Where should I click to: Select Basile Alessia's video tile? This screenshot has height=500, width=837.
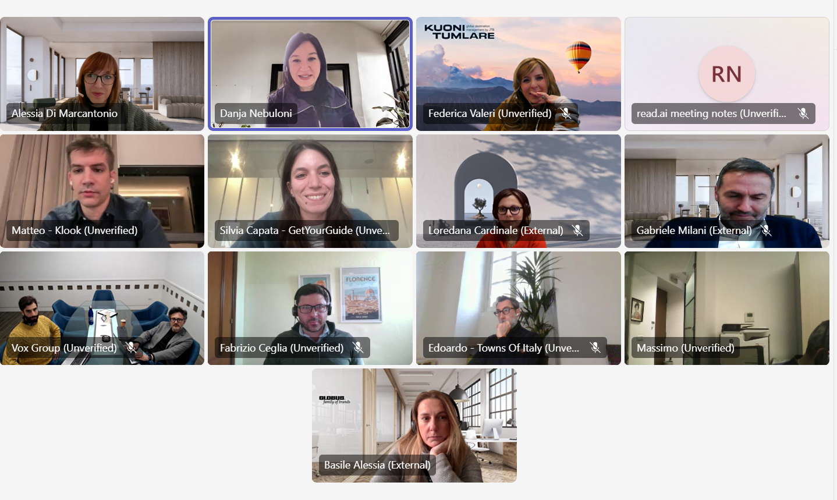pyautogui.click(x=414, y=425)
